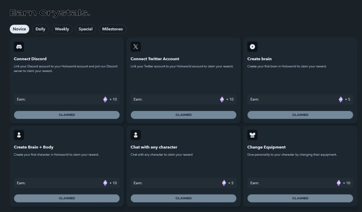
Task: Click the crystal icon in Change Equipment card
Action: [x=339, y=183]
